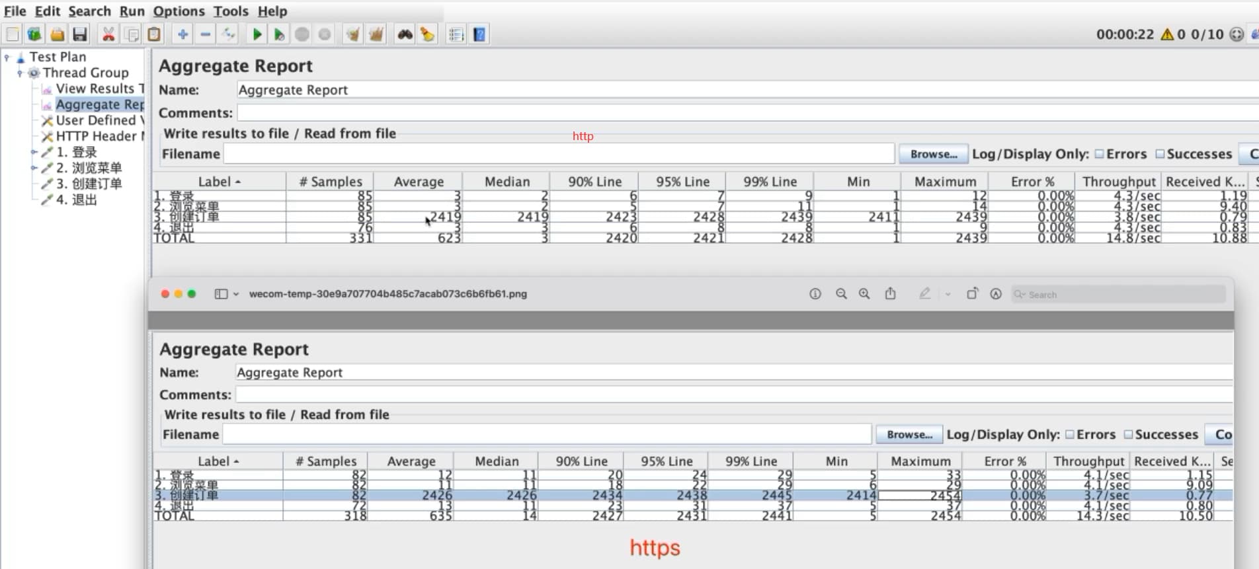
Task: Open the Function Helper list icon
Action: click(x=456, y=34)
